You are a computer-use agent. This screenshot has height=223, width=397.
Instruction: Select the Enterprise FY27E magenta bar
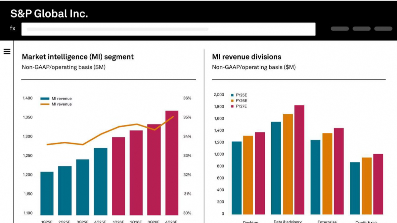[x=339, y=171]
